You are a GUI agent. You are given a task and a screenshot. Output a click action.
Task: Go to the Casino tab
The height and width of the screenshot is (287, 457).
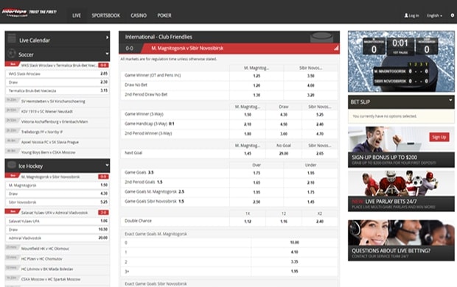(139, 15)
